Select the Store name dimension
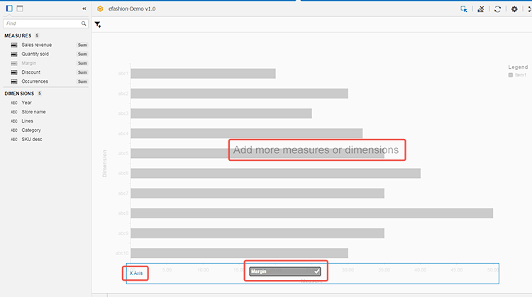This screenshot has width=532, height=297. point(33,112)
